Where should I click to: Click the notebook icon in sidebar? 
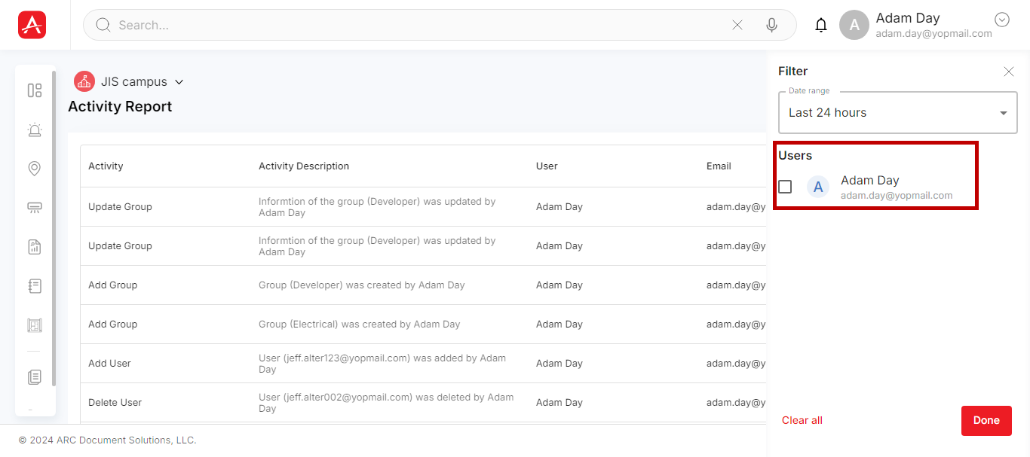coord(35,286)
